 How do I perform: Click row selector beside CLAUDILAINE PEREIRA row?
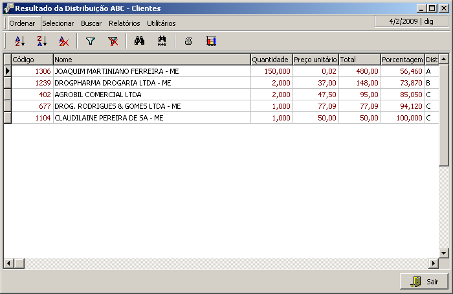point(8,118)
